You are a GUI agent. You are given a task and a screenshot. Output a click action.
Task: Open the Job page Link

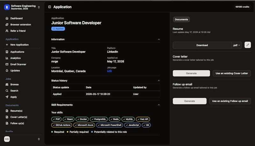click(x=109, y=71)
